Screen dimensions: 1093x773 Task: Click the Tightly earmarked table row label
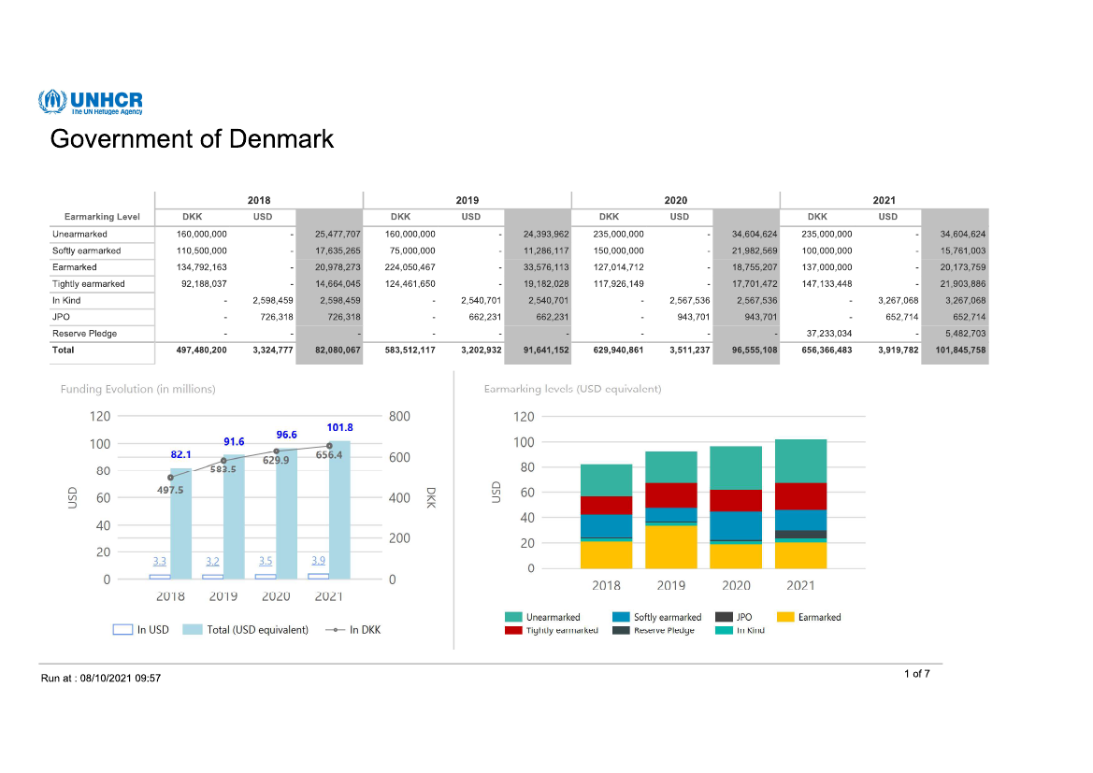[89, 284]
